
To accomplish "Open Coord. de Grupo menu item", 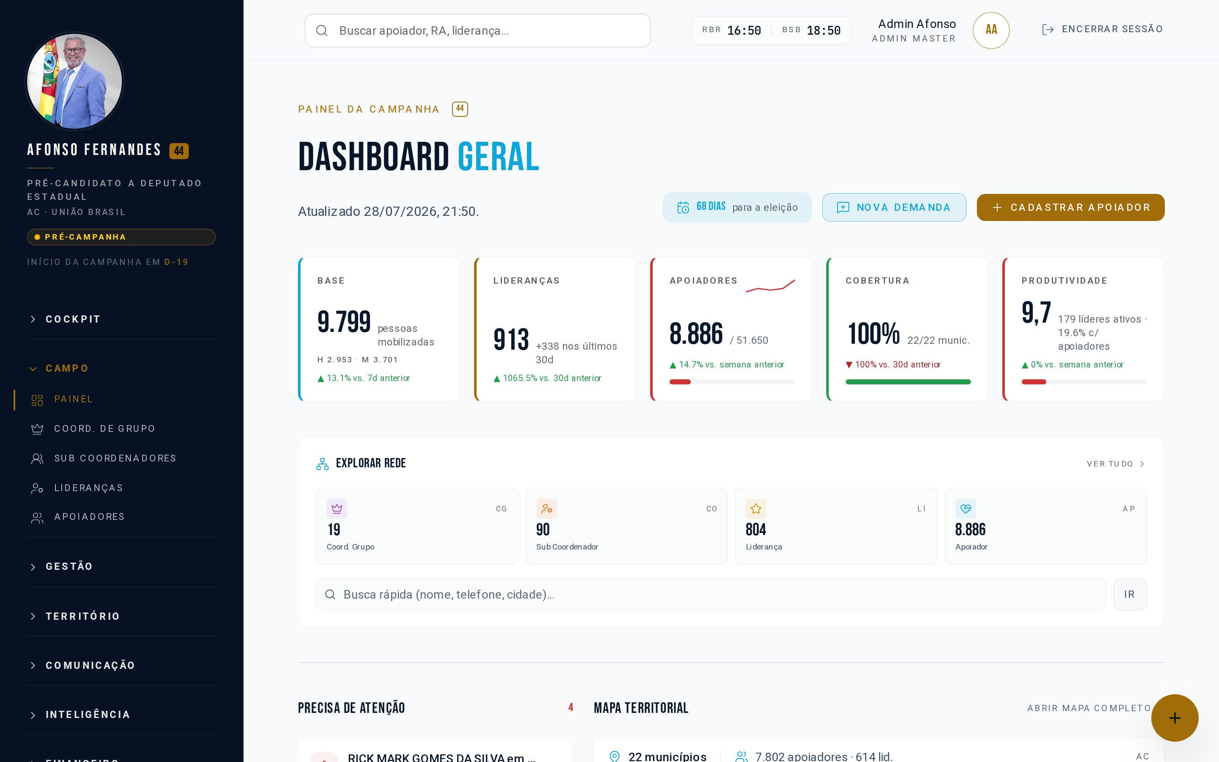I will [x=121, y=429].
